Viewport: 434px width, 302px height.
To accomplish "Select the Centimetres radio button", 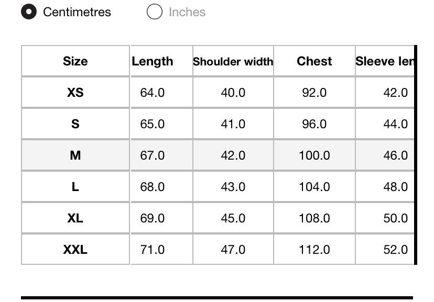I will coord(29,12).
